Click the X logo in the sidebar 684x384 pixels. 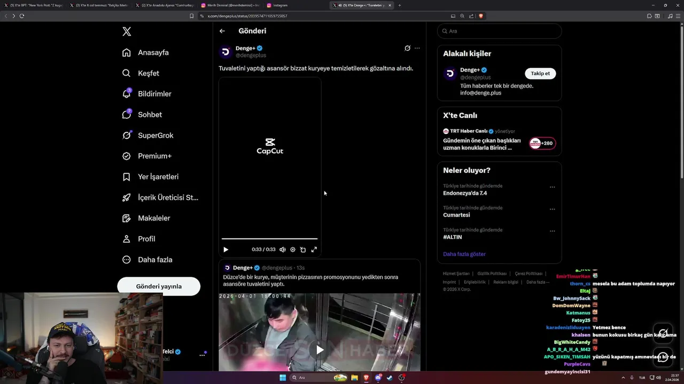point(127,31)
